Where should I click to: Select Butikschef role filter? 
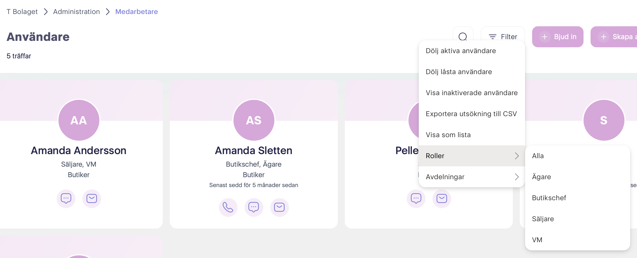coord(549,198)
